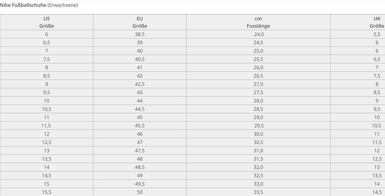
Task: Click UK size 5,5 cell
Action: pos(358,34)
